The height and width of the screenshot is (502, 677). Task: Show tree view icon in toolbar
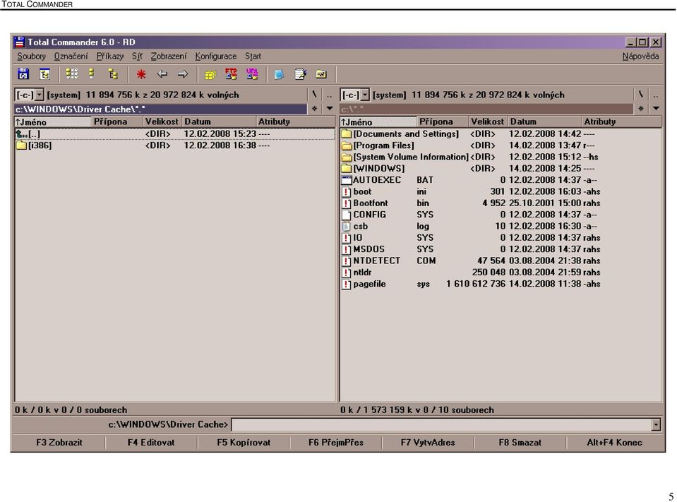(x=113, y=74)
